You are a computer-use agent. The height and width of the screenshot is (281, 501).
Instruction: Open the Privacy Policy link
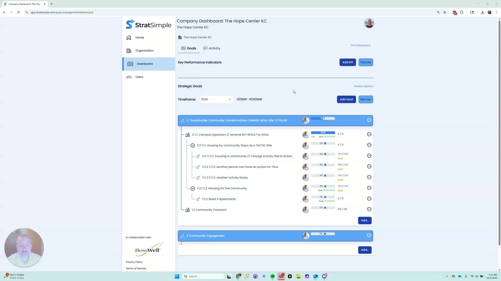point(134,262)
